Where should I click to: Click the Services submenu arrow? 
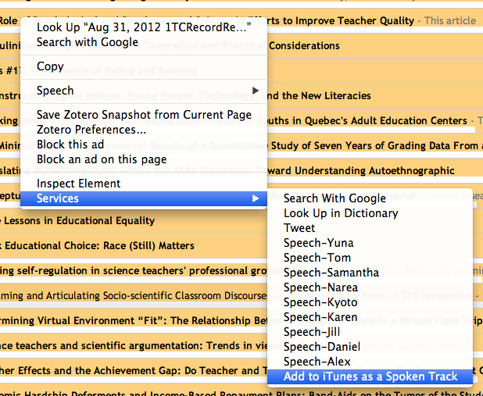click(x=256, y=198)
